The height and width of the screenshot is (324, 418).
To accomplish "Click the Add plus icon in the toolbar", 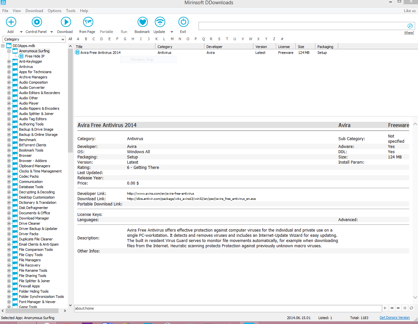I will (x=11, y=22).
